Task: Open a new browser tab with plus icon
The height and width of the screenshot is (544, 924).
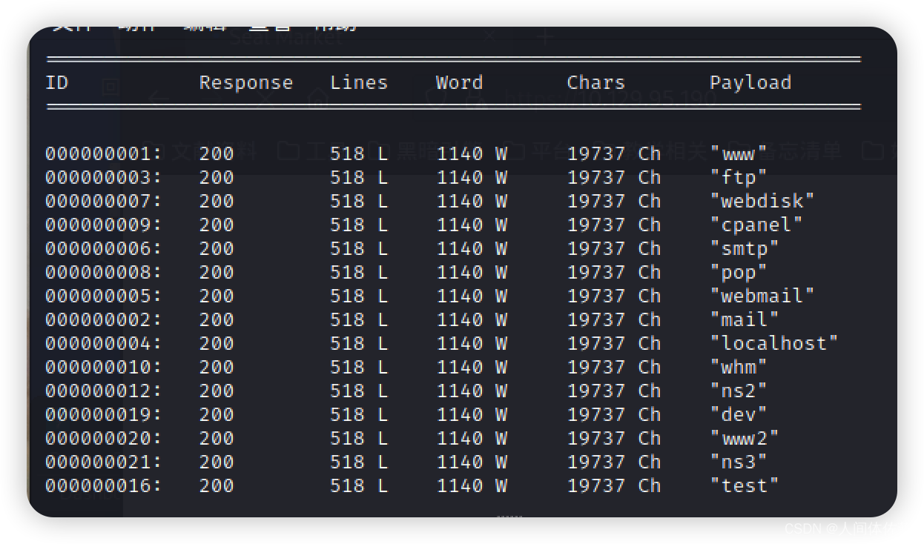Action: click(x=546, y=37)
